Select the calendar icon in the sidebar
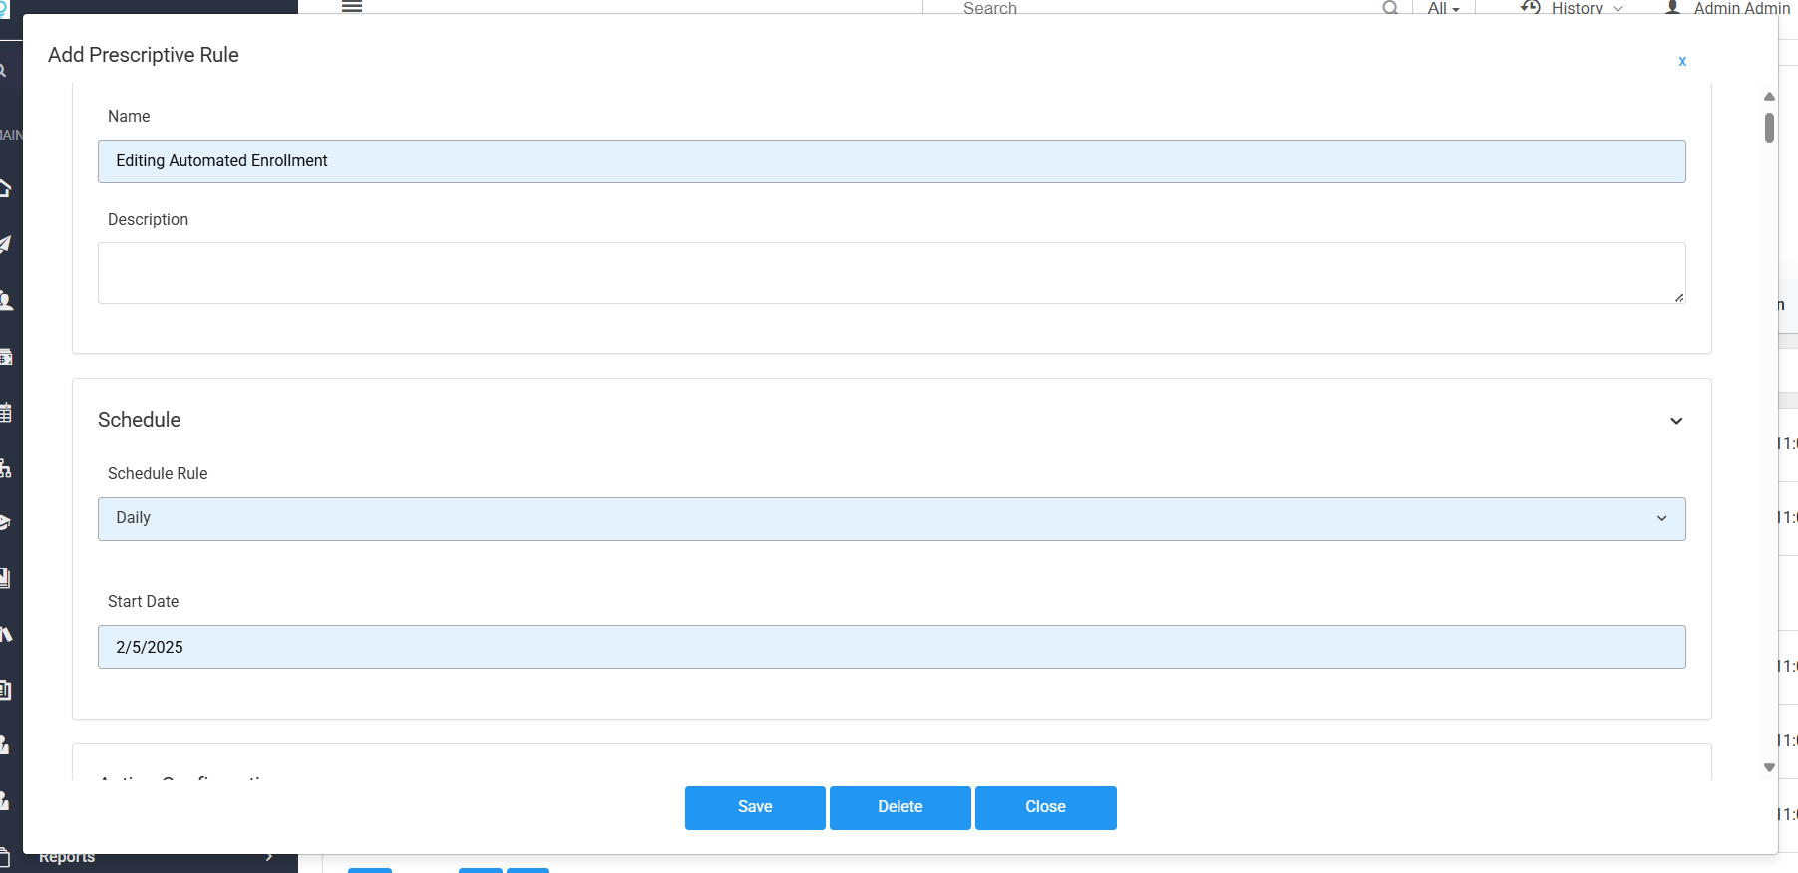This screenshot has height=873, width=1798. [x=6, y=412]
